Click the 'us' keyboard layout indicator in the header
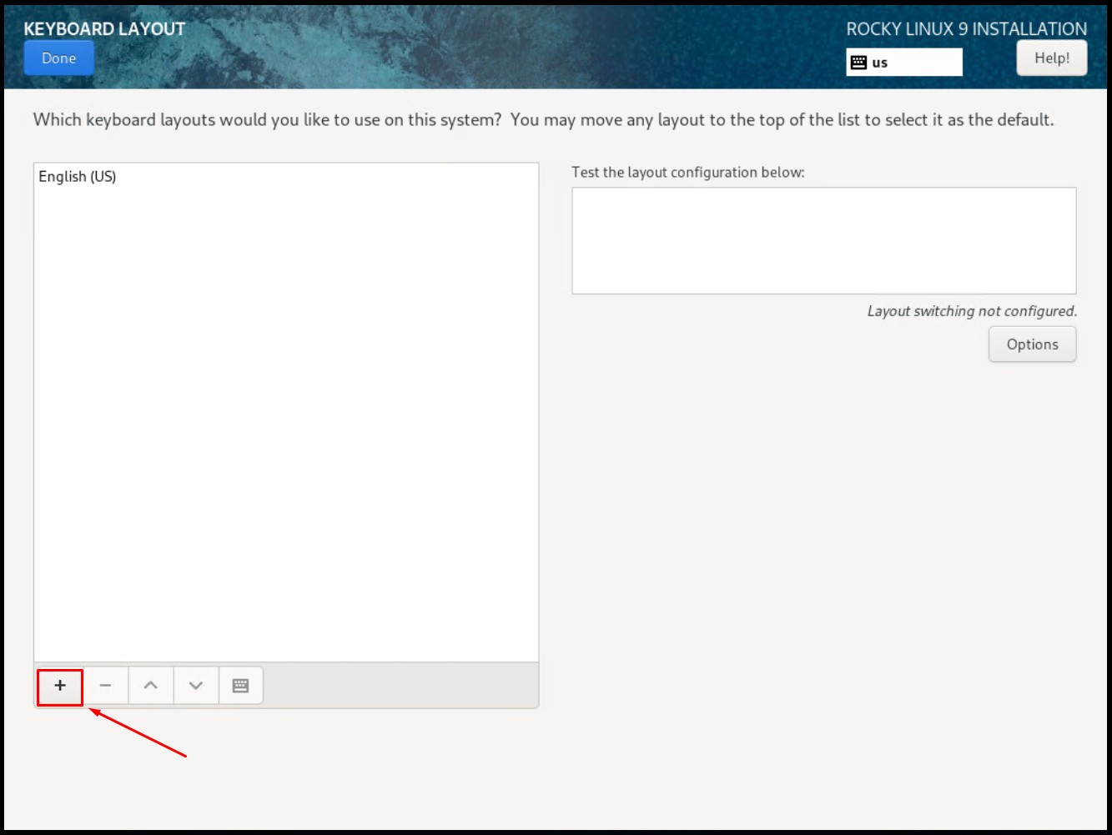Viewport: 1112px width, 835px height. (904, 63)
